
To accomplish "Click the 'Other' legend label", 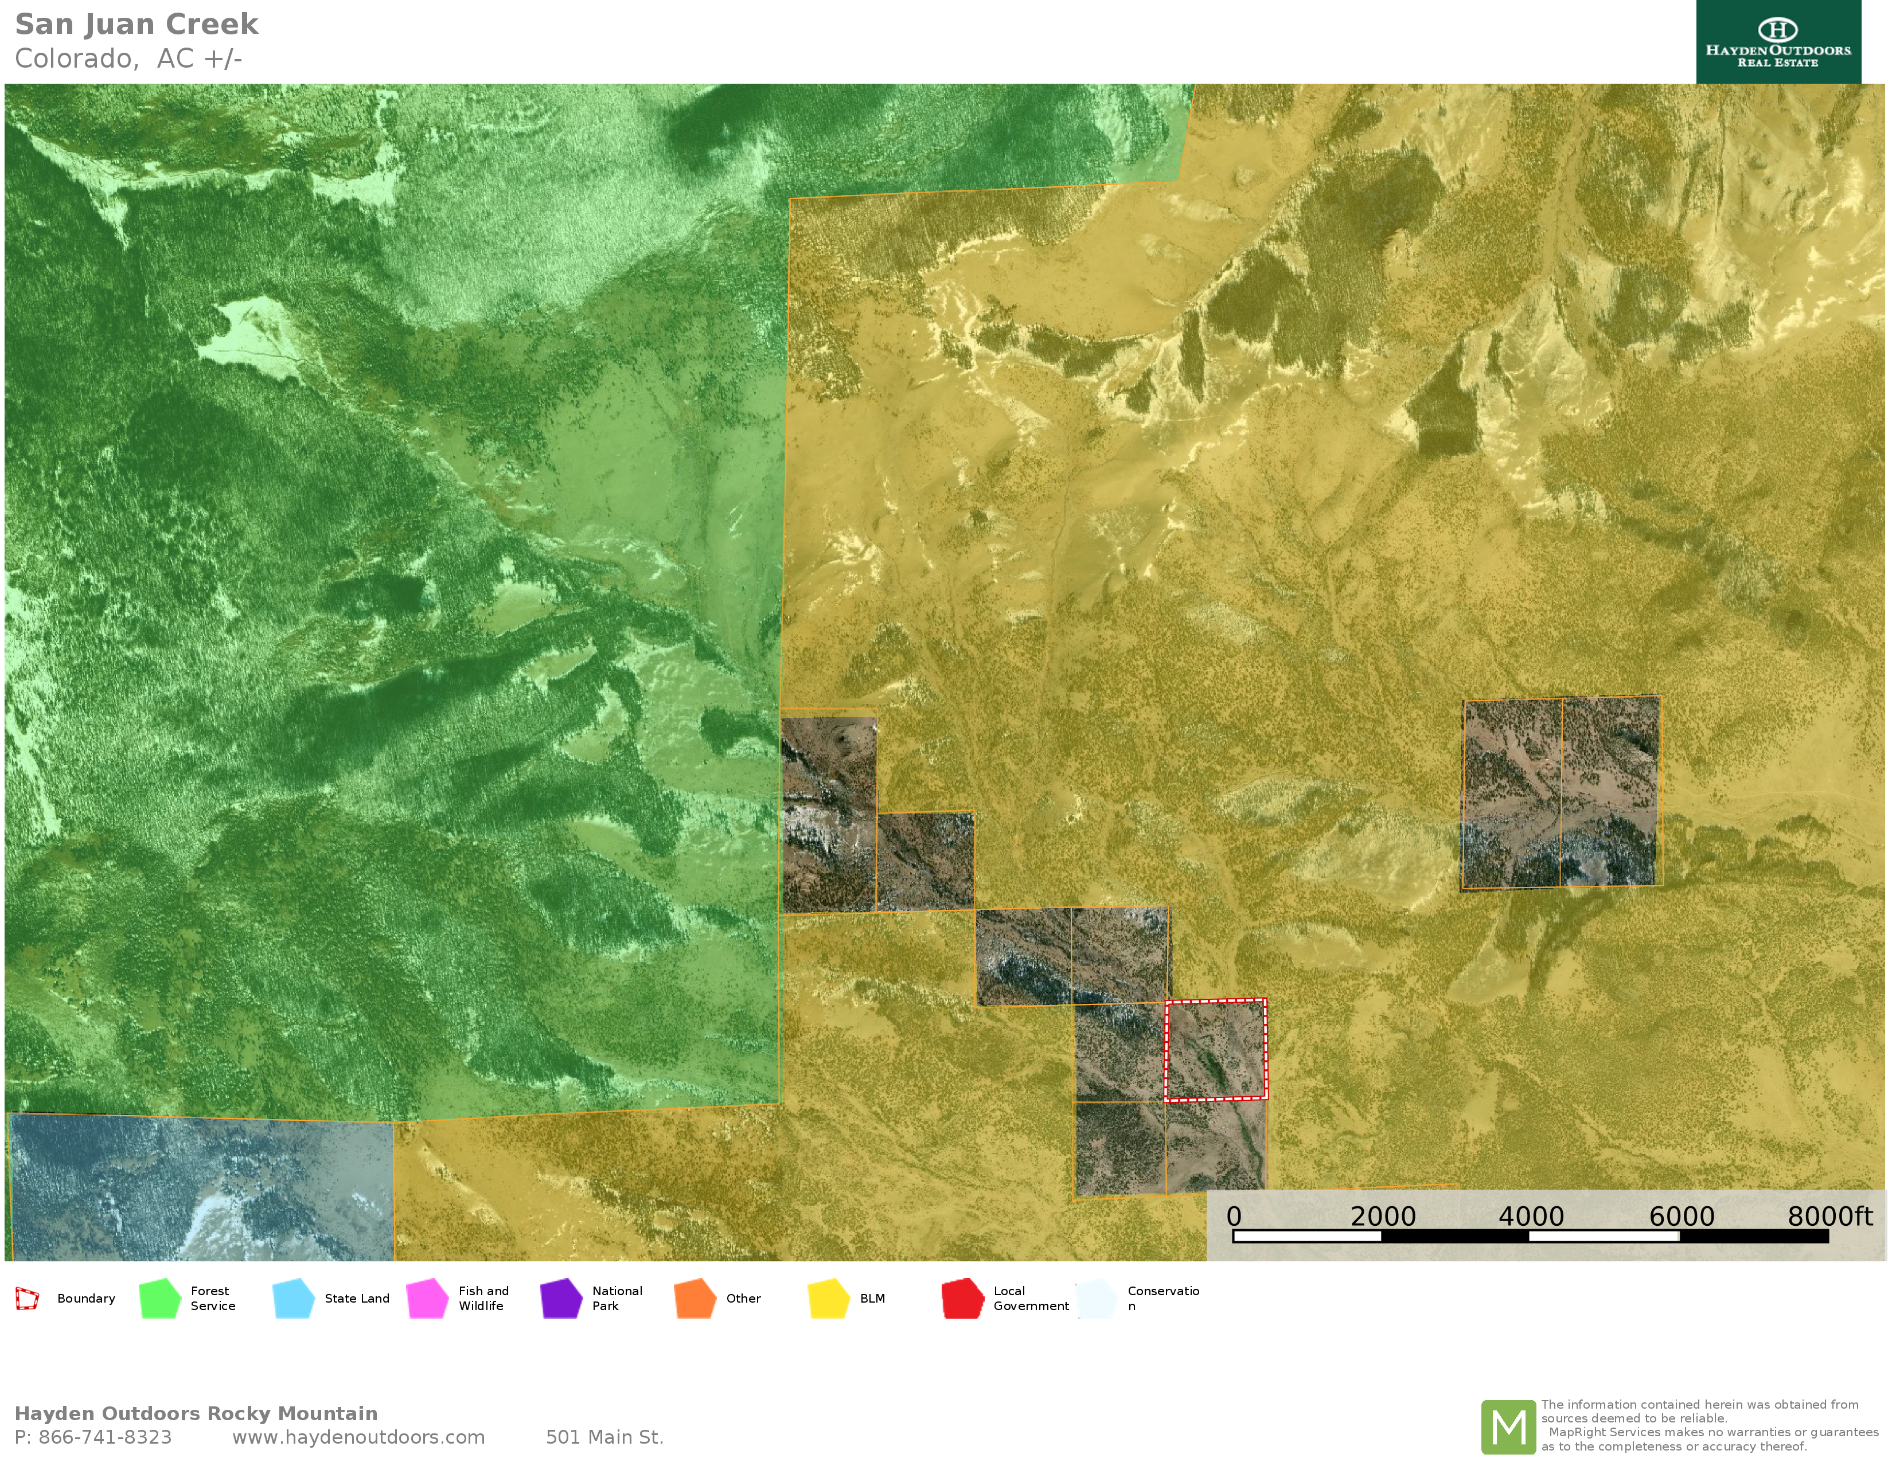I will (743, 1298).
